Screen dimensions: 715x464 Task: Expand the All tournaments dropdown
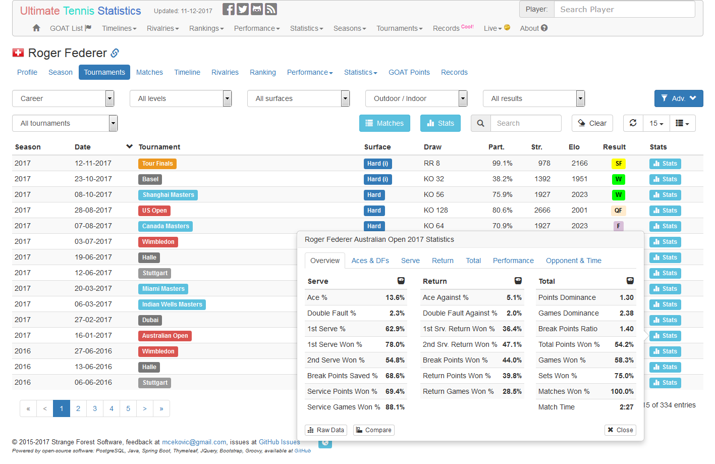point(65,123)
